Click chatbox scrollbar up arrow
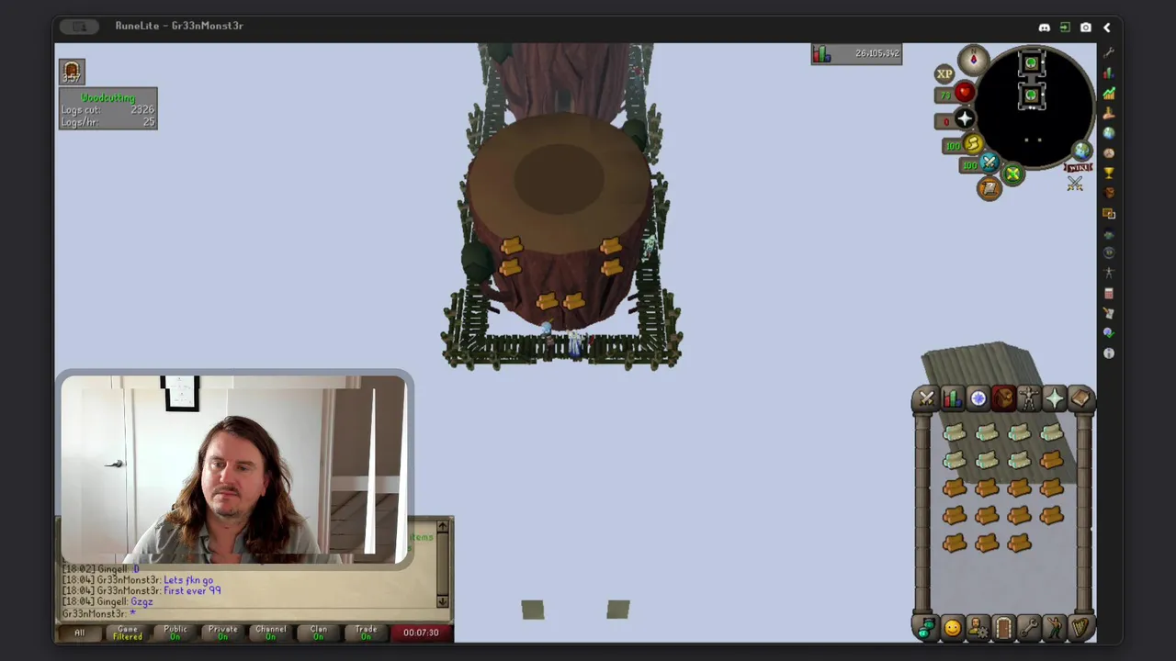Viewport: 1176px width, 661px height. tap(443, 526)
